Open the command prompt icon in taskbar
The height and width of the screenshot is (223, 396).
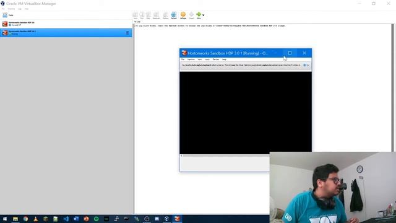point(126,219)
